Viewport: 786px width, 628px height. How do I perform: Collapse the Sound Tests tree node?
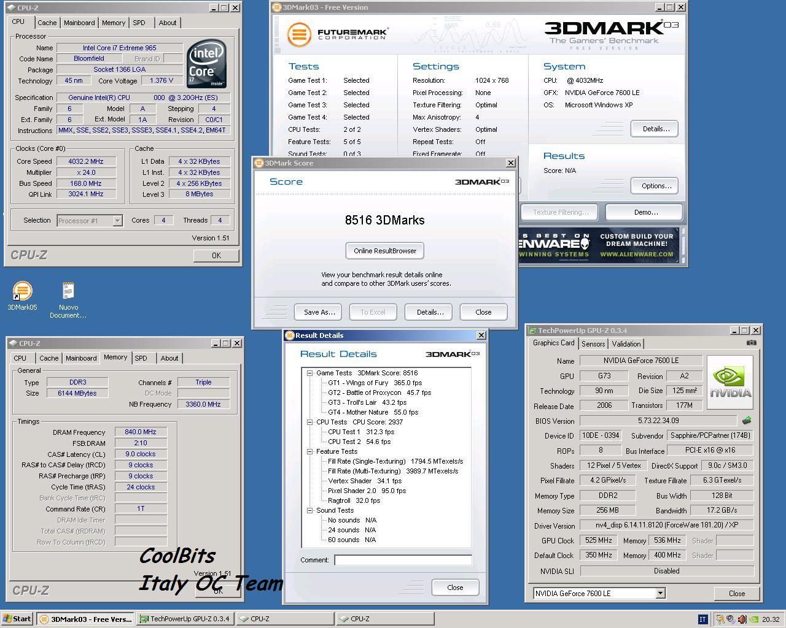point(309,510)
